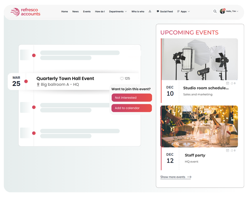Click the Sales and marketing subtitle
Image resolution: width=250 pixels, height=200 pixels.
click(197, 95)
